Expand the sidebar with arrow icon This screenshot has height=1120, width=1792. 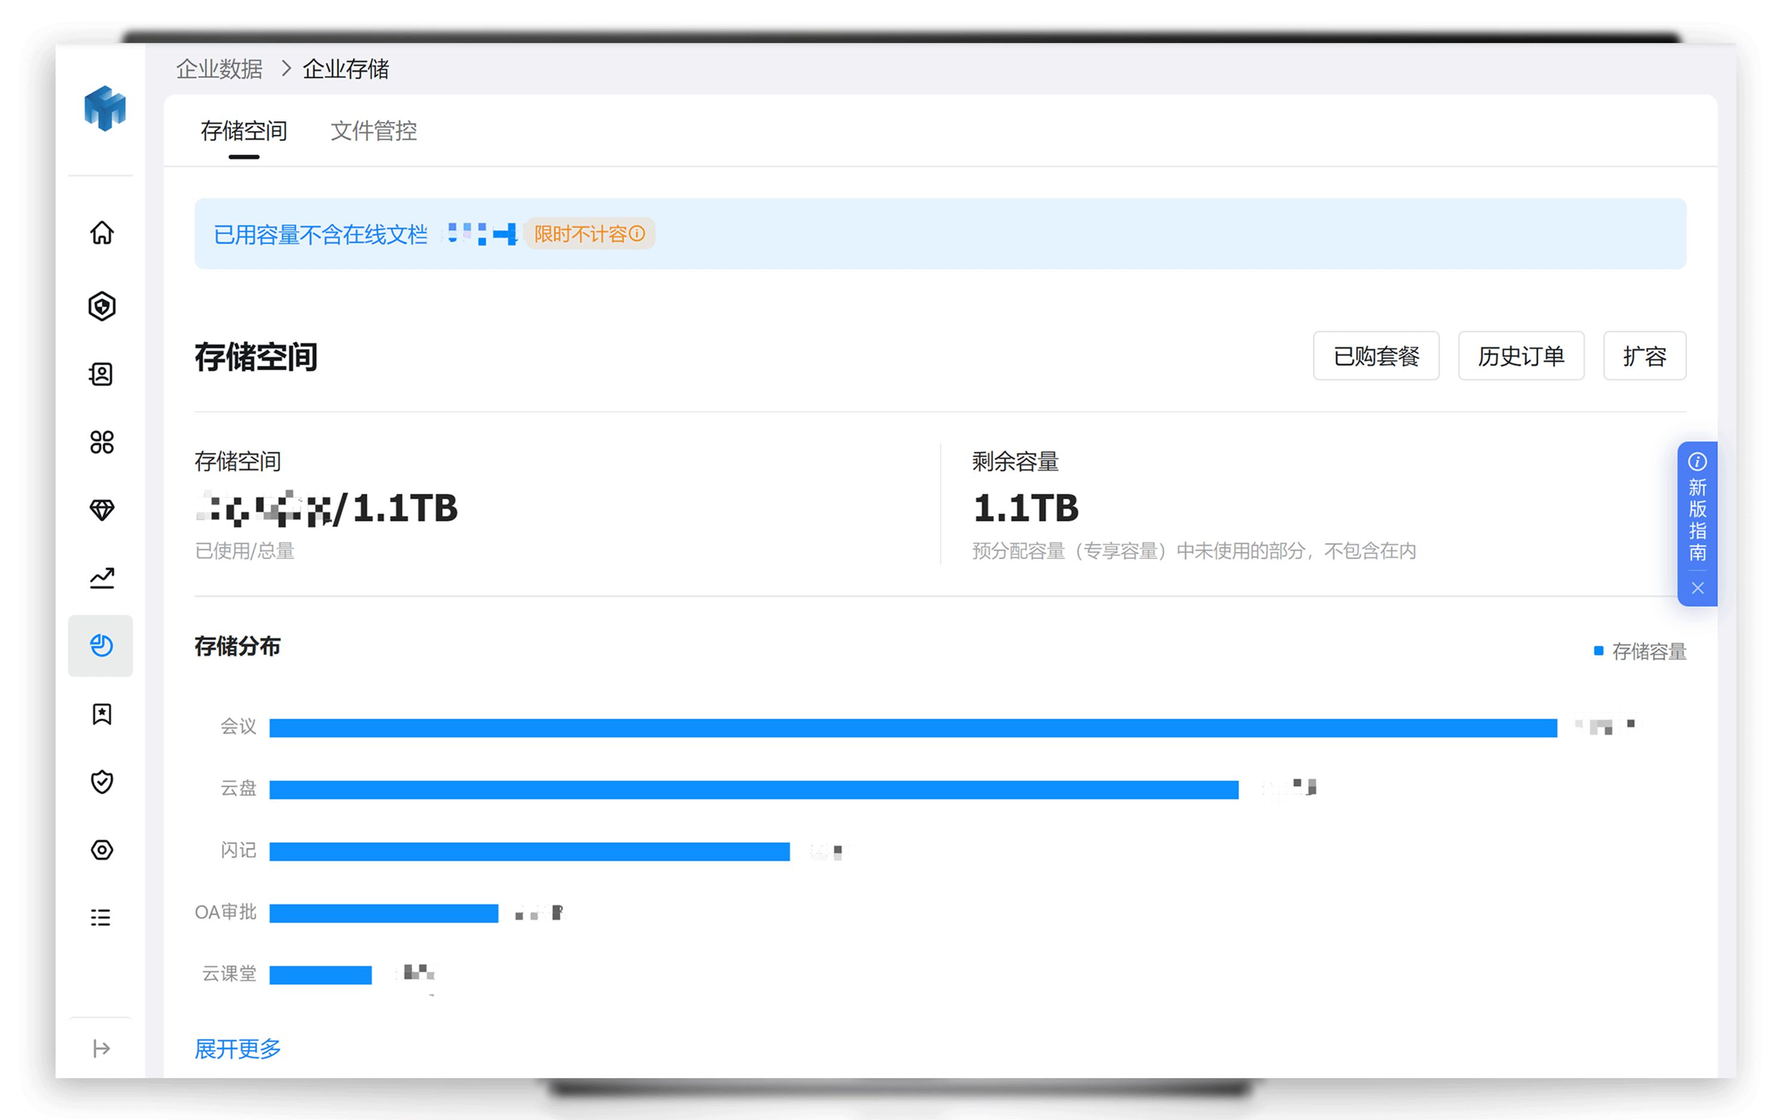[x=102, y=1048]
